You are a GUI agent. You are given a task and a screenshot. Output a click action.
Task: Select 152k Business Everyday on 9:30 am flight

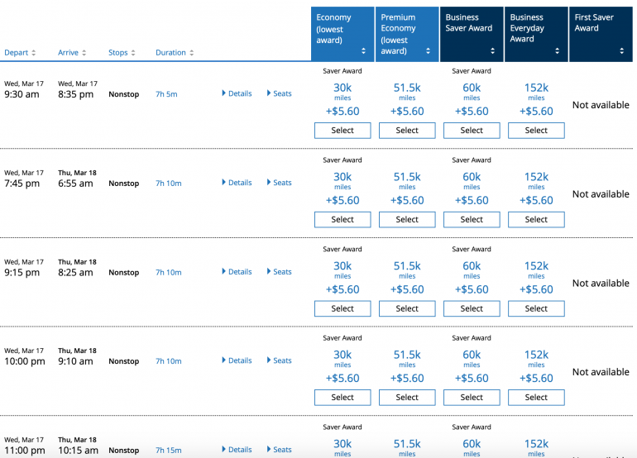point(536,131)
